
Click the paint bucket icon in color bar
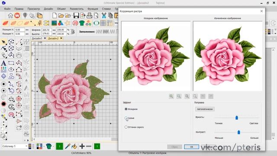(74, 146)
